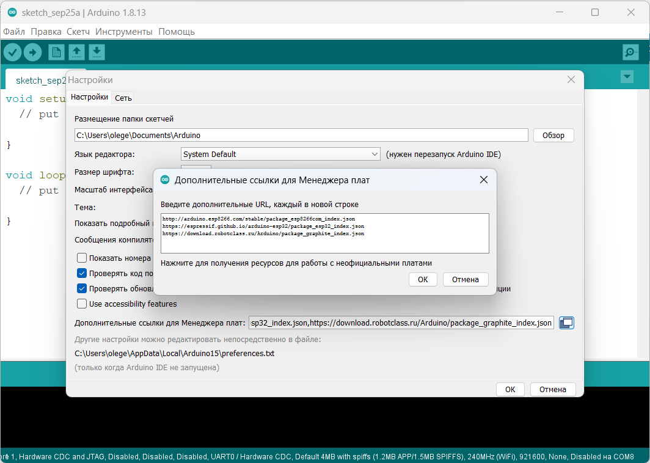Viewport: 650px width, 463px height.
Task: Maximize the Arduino main window
Action: pos(595,12)
